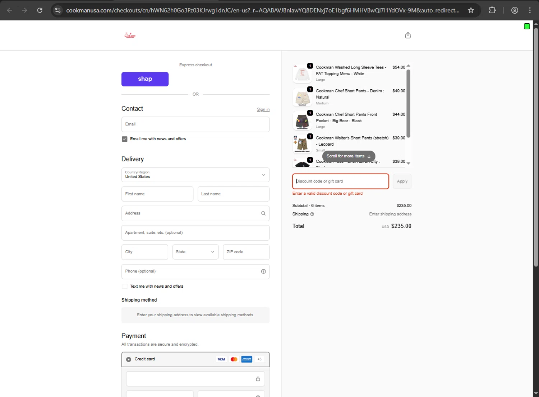Click the order summary scrollbar thumb
The image size is (539, 397).
click(x=408, y=104)
